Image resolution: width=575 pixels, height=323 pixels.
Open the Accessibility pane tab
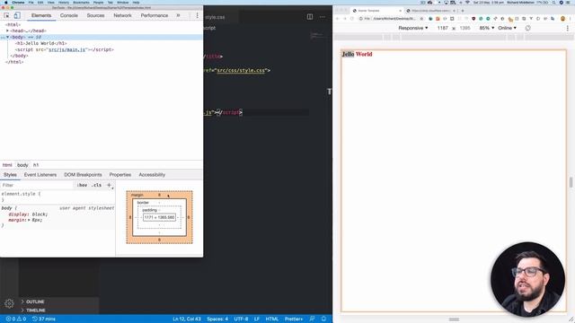tap(152, 175)
